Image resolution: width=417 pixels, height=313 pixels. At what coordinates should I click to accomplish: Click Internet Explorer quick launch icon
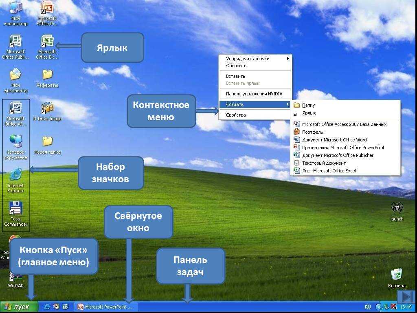click(x=47, y=307)
